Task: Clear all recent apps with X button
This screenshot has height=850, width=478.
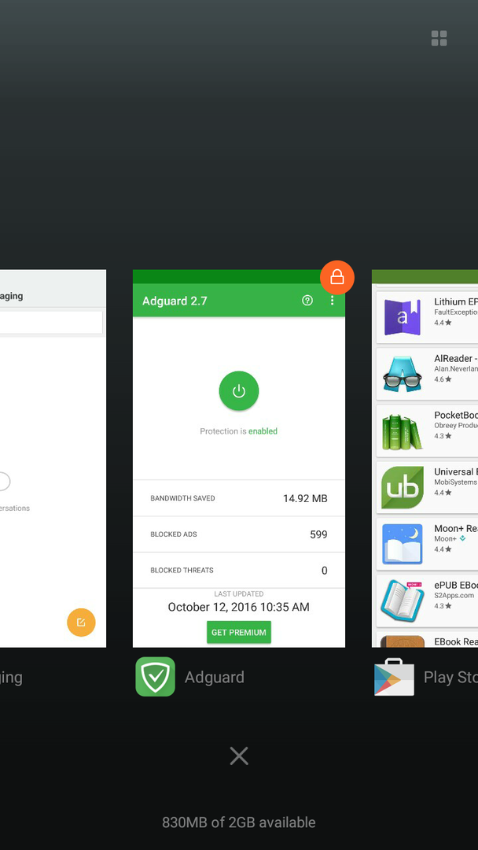Action: [239, 756]
